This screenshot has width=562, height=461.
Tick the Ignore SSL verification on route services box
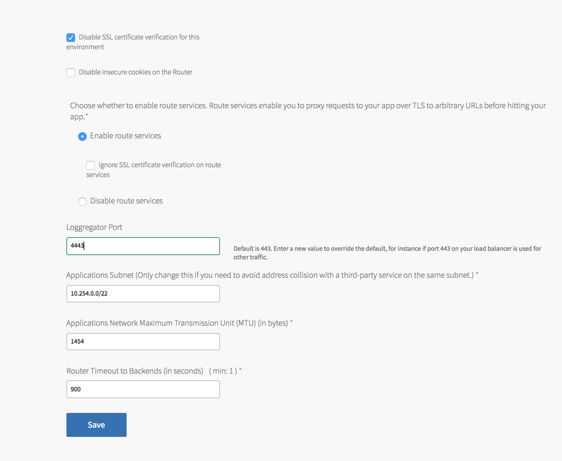coord(90,165)
